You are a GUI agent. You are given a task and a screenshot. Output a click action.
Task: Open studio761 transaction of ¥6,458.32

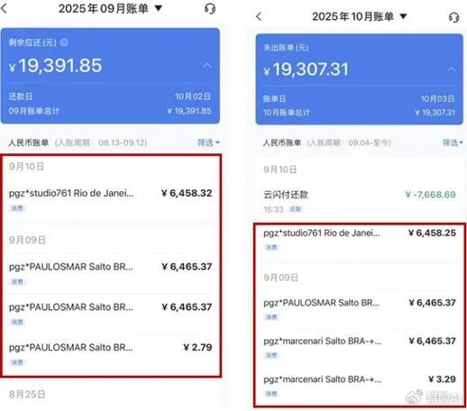click(111, 199)
